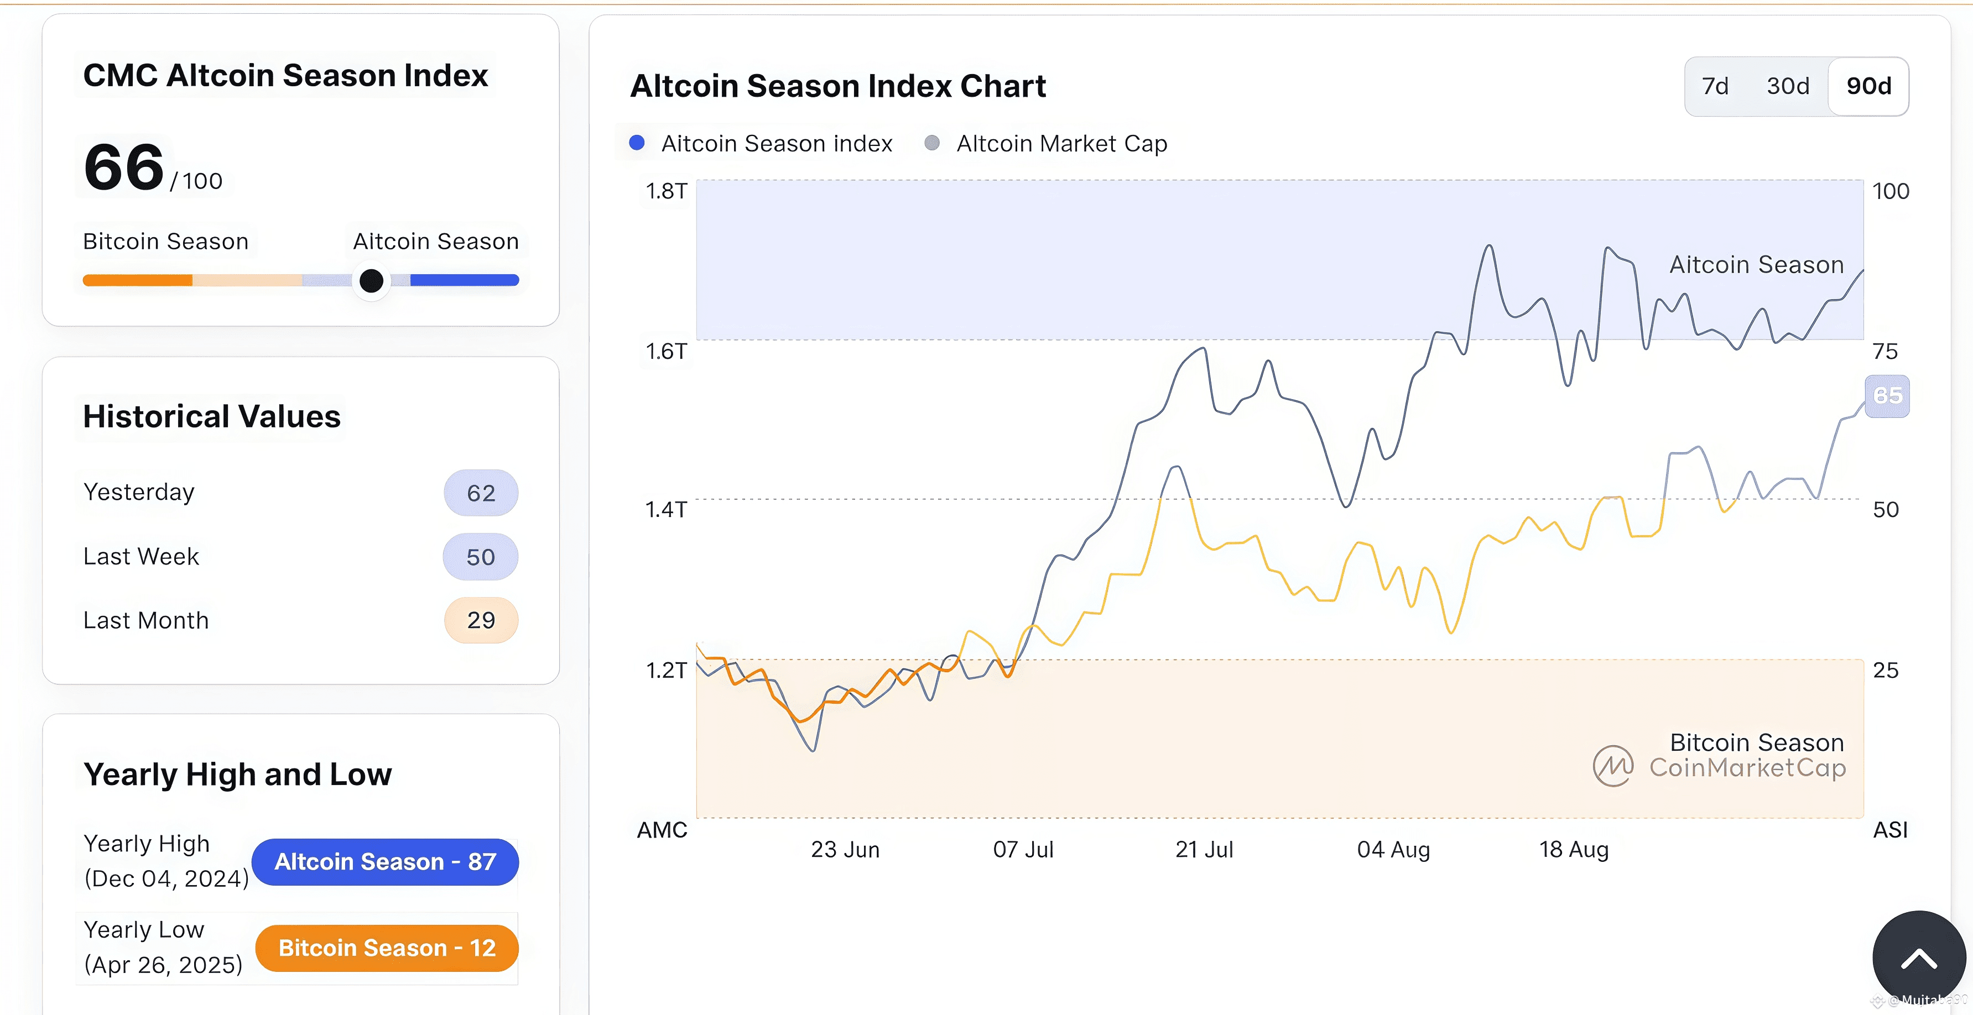Click the Last Week value badge 50
This screenshot has width=1973, height=1015.
[x=481, y=557]
